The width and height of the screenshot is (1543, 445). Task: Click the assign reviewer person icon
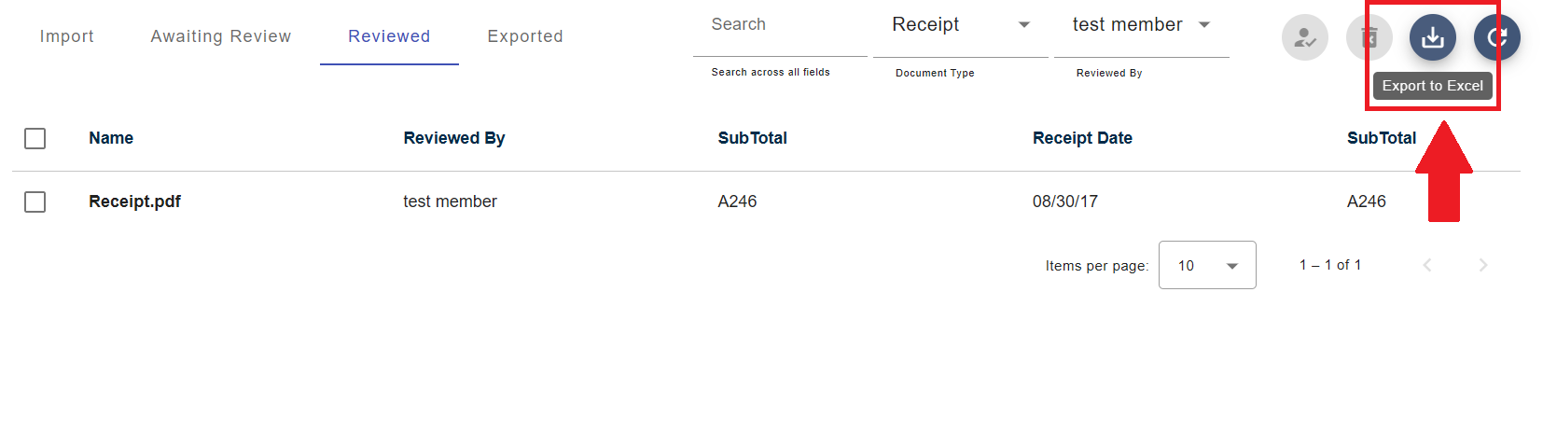pyautogui.click(x=1304, y=38)
